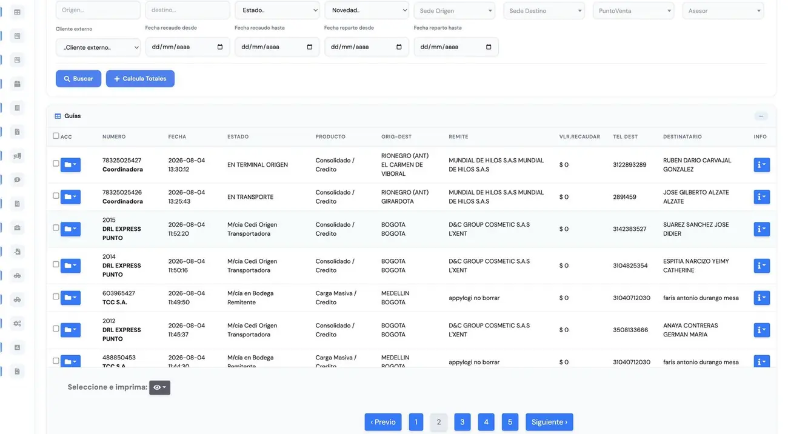Click the NUMERO column header
This screenshot has width=788, height=434.
pyautogui.click(x=114, y=137)
